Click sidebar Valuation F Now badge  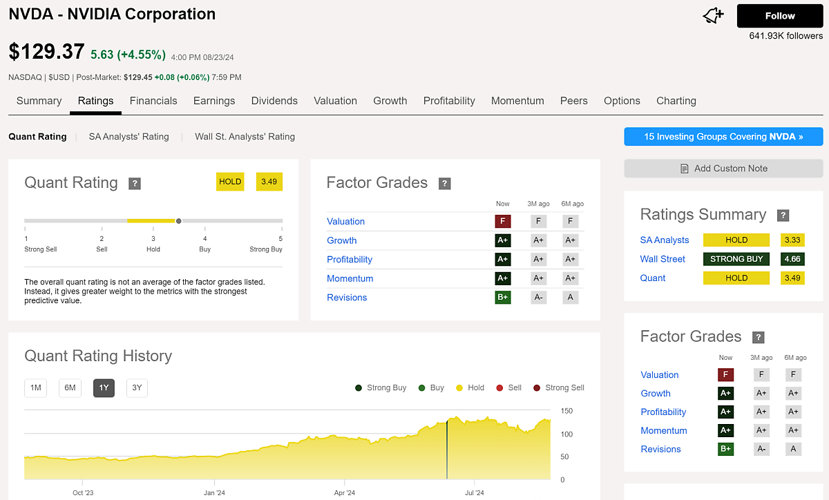[725, 375]
